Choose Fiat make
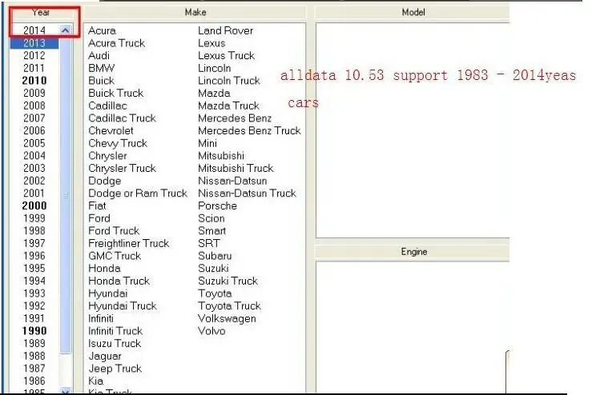596x395 pixels. (x=97, y=205)
